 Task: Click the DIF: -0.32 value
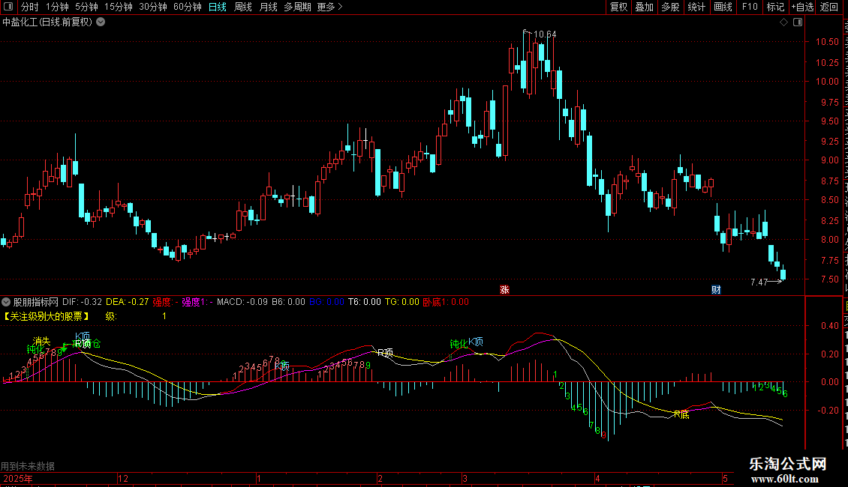tap(83, 302)
